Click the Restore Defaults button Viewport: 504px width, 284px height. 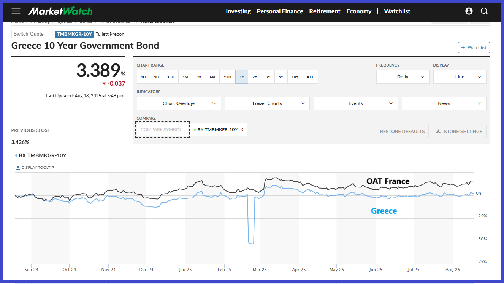(402, 132)
